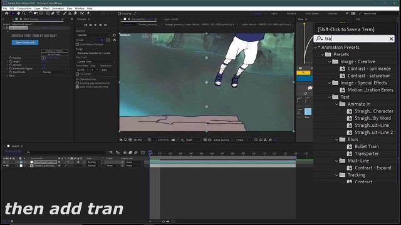401x225 pixels.
Task: Click the snapshot camera icon below the viewer
Action: (x=173, y=140)
